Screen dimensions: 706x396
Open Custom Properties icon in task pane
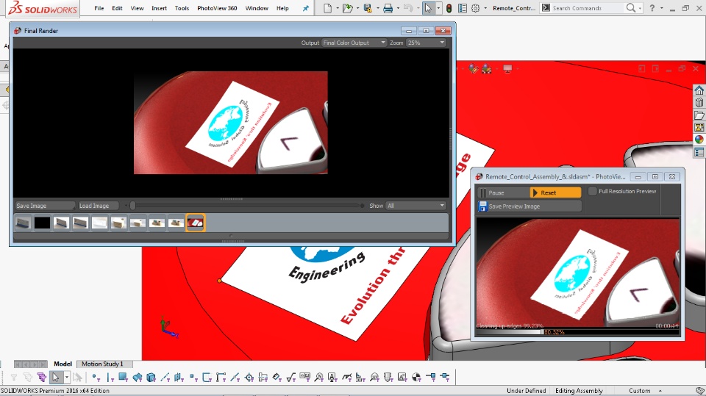[x=699, y=153]
